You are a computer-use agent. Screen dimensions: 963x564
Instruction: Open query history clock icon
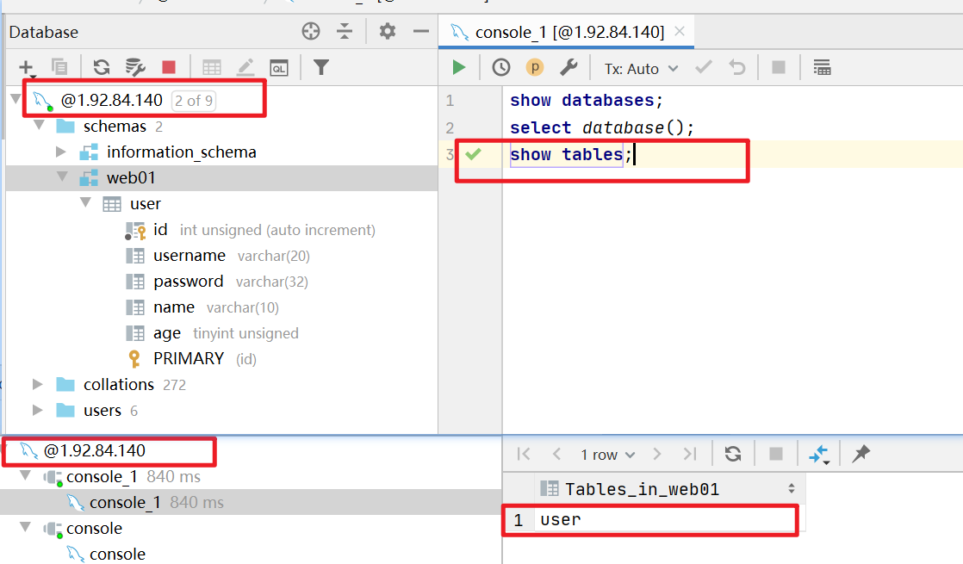(501, 68)
